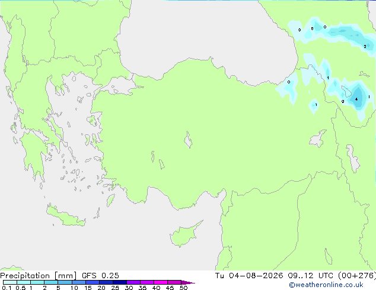This screenshot has width=376, height=290.
Task: Select the 40–45 mm magenta swatch
Action: click(x=161, y=282)
